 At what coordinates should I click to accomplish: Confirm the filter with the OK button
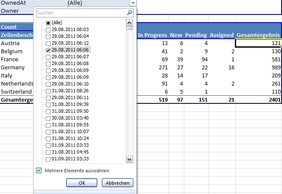(82, 183)
